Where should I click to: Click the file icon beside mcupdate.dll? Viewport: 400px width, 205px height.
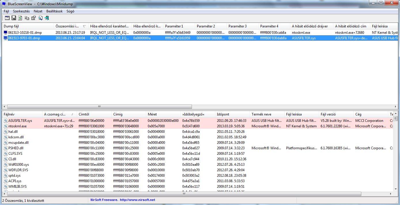(x=5, y=143)
